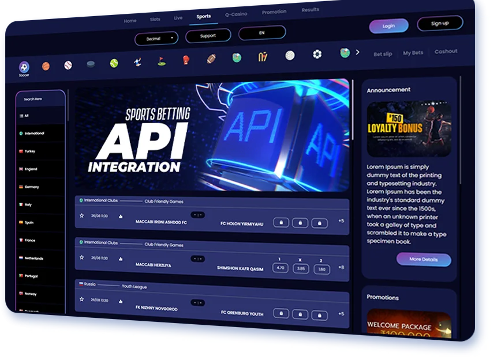Screen dimensions: 501x357
Task: Switch to the My Bets tab
Action: (413, 53)
